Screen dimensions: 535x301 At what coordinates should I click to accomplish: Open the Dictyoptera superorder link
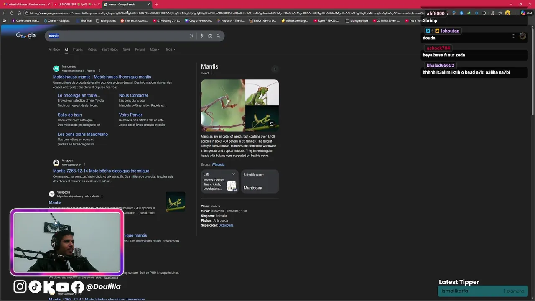[x=226, y=225]
